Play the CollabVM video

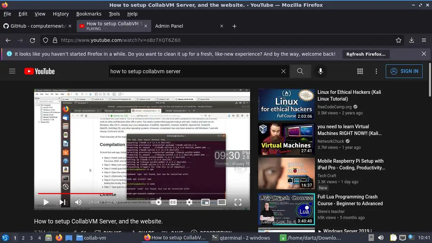pyautogui.click(x=46, y=202)
